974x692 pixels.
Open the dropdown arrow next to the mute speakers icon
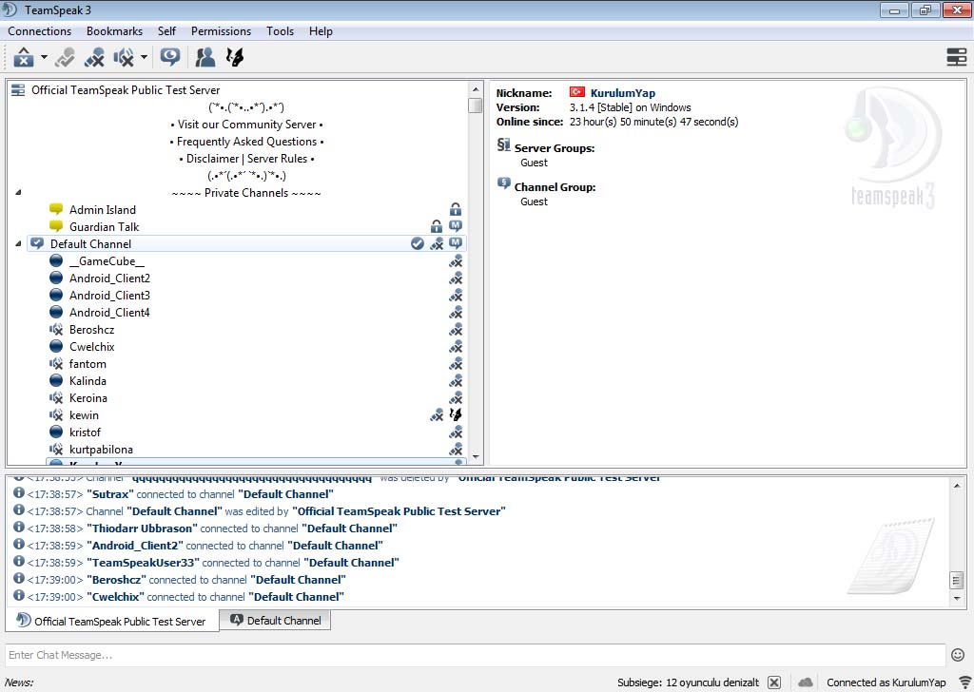coord(144,58)
